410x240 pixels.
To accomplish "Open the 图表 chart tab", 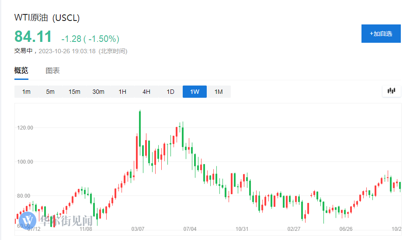I will coord(53,71).
